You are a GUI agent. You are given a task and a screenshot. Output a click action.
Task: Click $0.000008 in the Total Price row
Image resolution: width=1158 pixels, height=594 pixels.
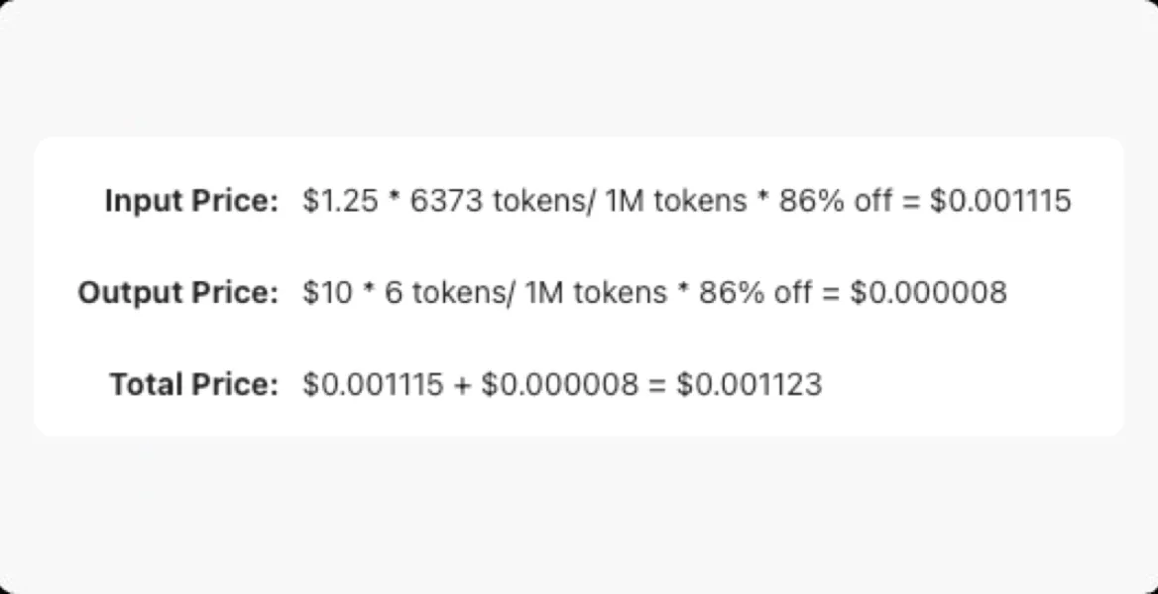(559, 383)
